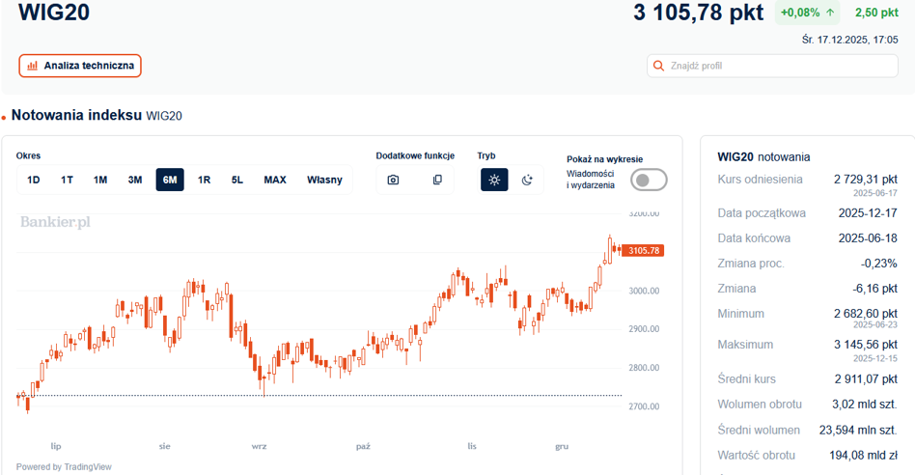The image size is (915, 475).
Task: Select the 5L five-year period
Action: [236, 180]
